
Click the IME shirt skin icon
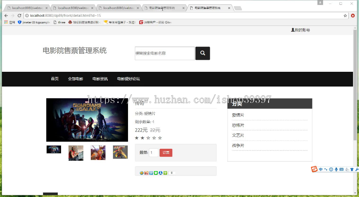[352, 169]
